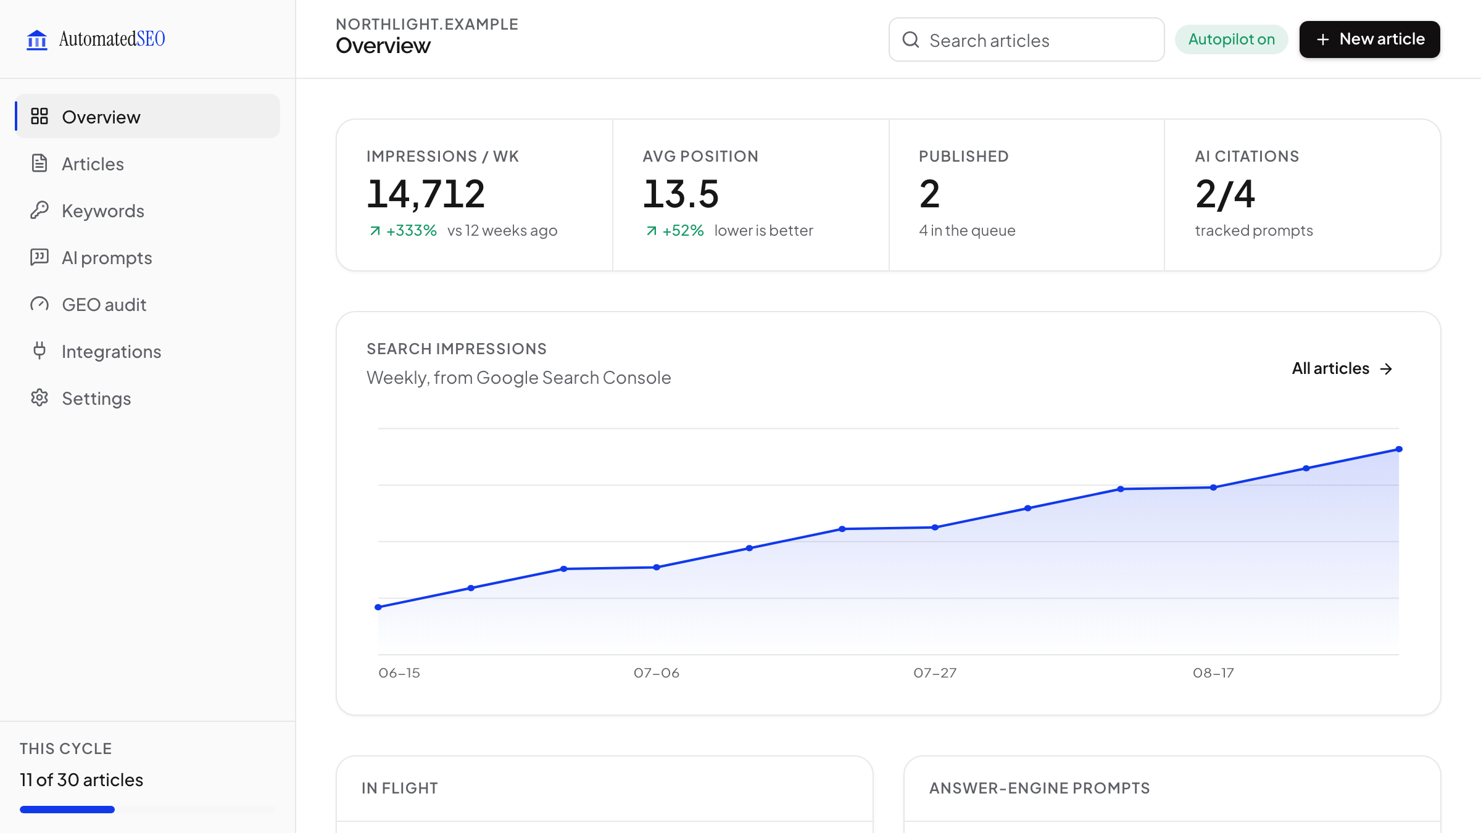This screenshot has width=1481, height=833.
Task: Click 'Weekly, from Google Search Console' subtitle
Action: point(519,378)
